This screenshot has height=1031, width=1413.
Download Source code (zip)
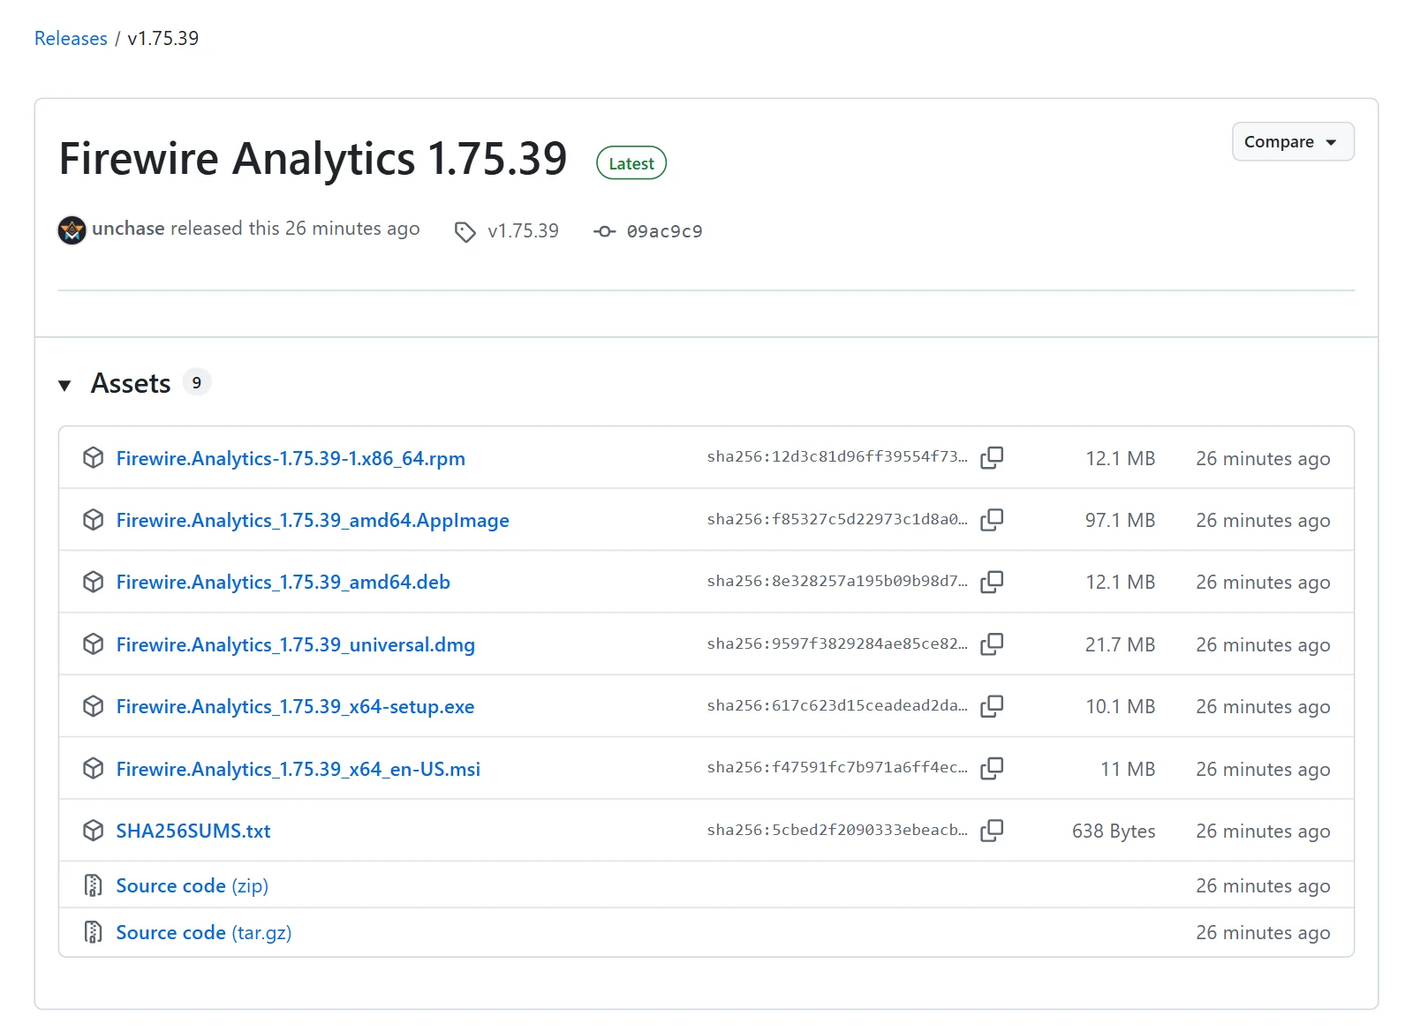(x=193, y=885)
